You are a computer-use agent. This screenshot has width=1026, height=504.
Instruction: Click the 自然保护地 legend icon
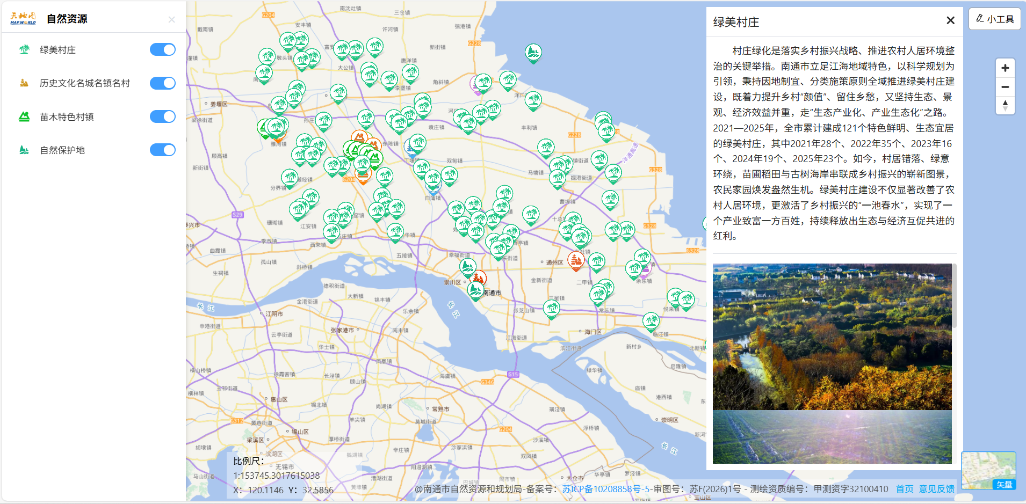(x=24, y=150)
